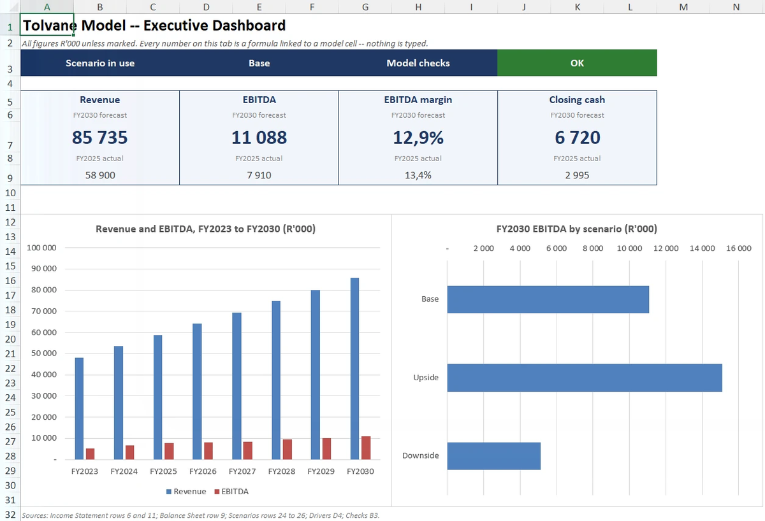Viewport: 765px width, 521px height.
Task: Select the FY2026 red EBITDA bar
Action: click(x=208, y=451)
